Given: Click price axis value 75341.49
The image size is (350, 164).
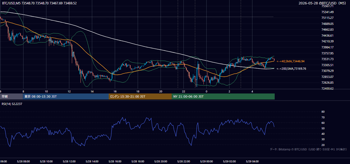Looking at the screenshot, I should click(327, 12).
